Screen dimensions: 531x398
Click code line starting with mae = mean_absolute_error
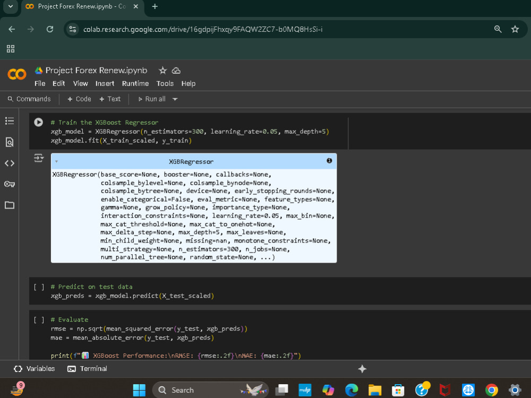click(x=132, y=338)
